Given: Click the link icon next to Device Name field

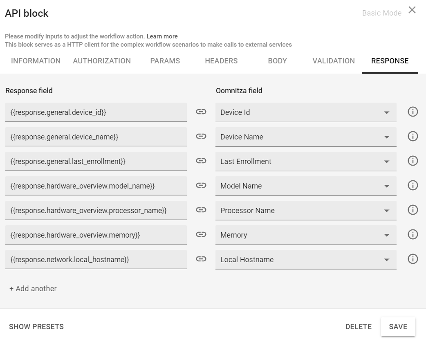Looking at the screenshot, I should 201,136.
